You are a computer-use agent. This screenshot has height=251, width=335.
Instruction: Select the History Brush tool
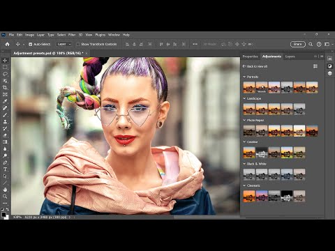click(5, 128)
